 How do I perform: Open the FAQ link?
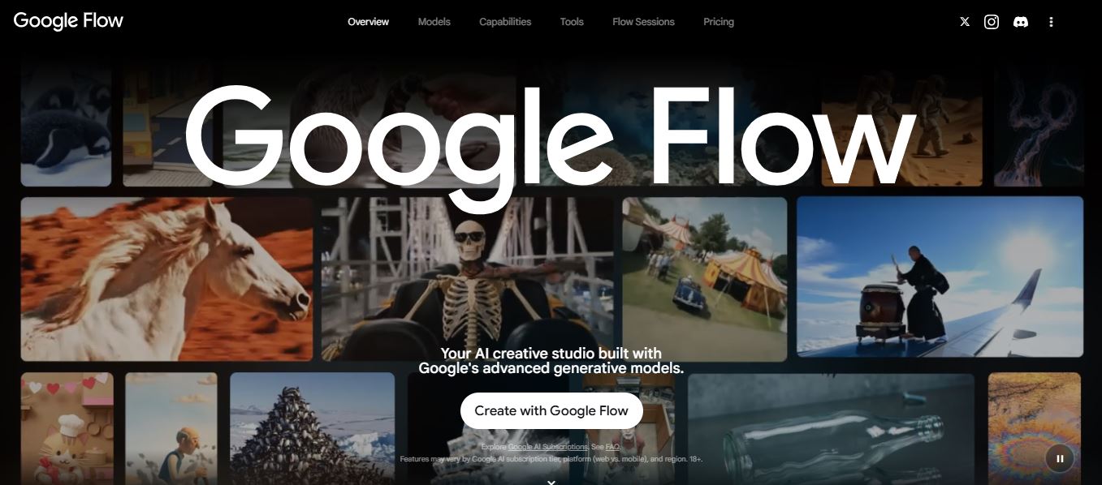point(612,447)
